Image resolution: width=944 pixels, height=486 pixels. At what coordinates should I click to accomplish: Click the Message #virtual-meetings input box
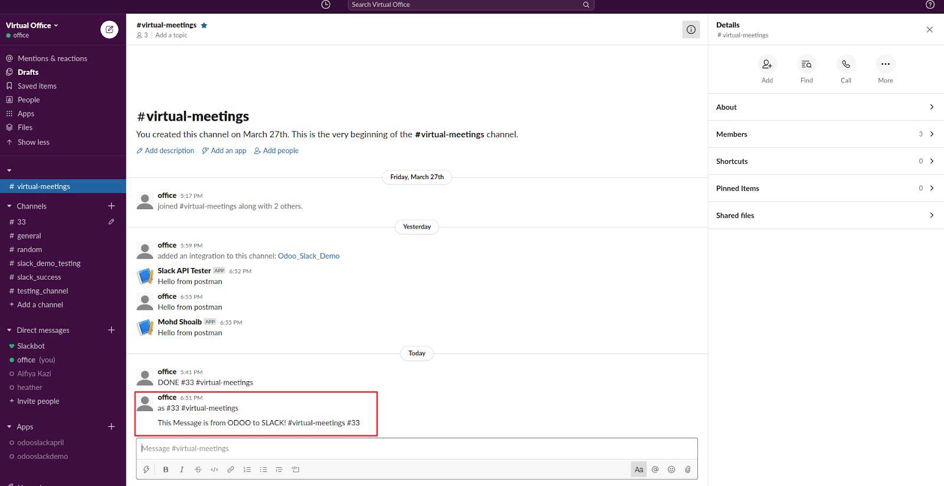417,449
